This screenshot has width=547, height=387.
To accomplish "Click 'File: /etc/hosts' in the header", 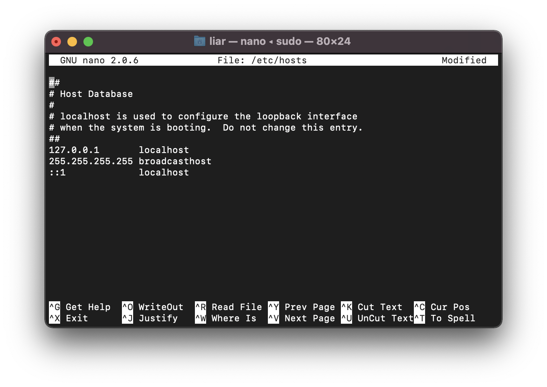I will pos(262,60).
